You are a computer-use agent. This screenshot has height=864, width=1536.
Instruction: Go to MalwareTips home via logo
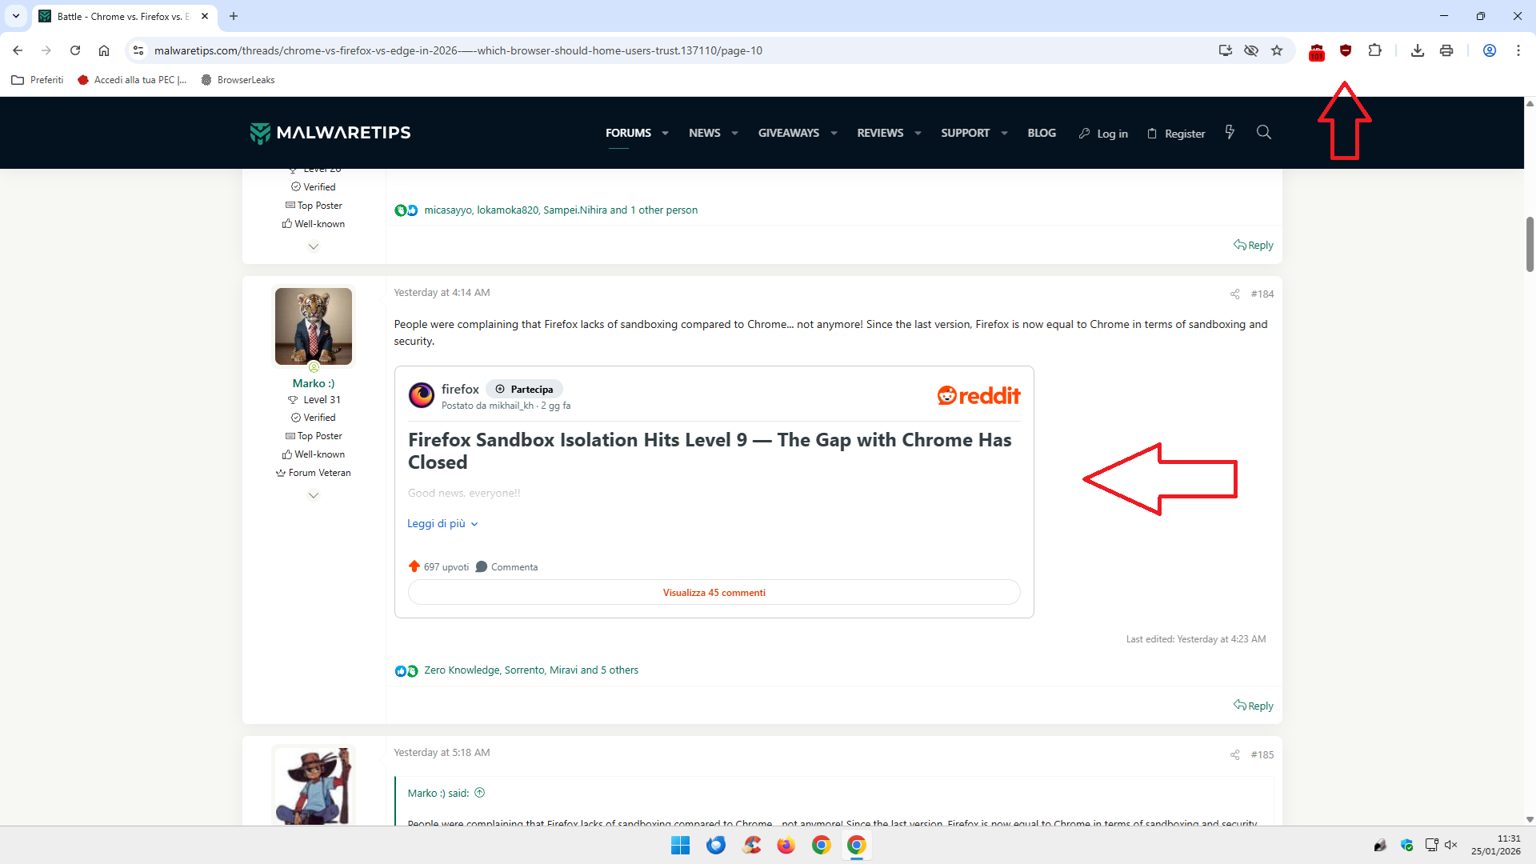click(330, 133)
